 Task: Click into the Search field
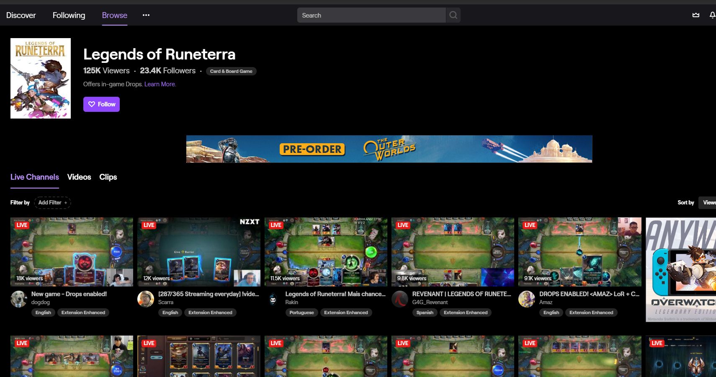pos(371,15)
